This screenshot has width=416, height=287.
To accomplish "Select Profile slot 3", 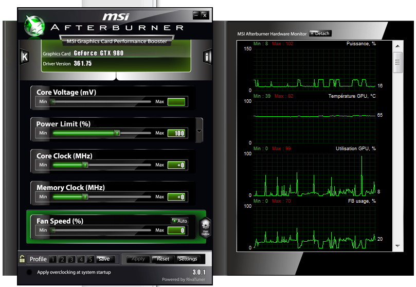I will pyautogui.click(x=71, y=259).
